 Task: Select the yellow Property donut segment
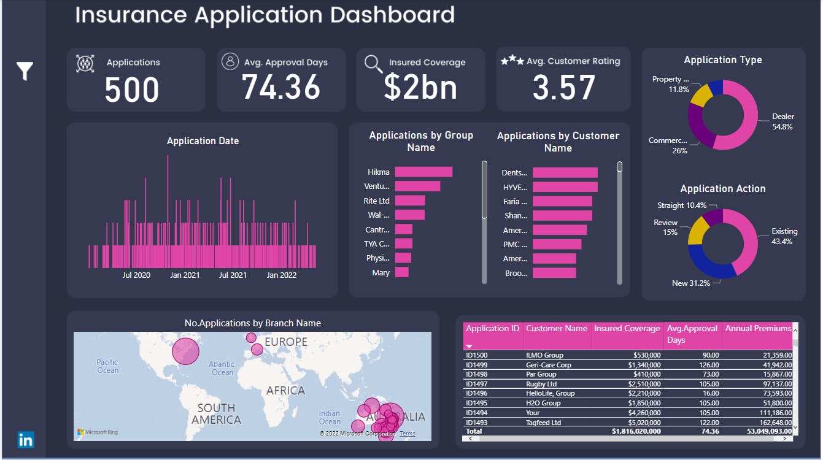pyautogui.click(x=700, y=94)
